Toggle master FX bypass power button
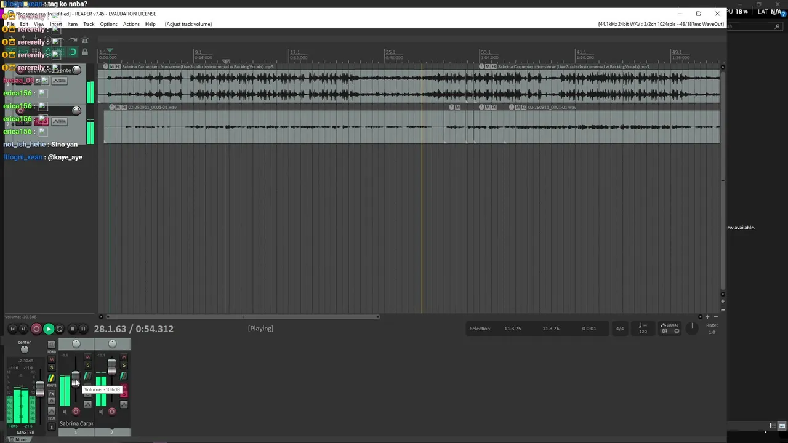This screenshot has height=443, width=788. (52, 401)
